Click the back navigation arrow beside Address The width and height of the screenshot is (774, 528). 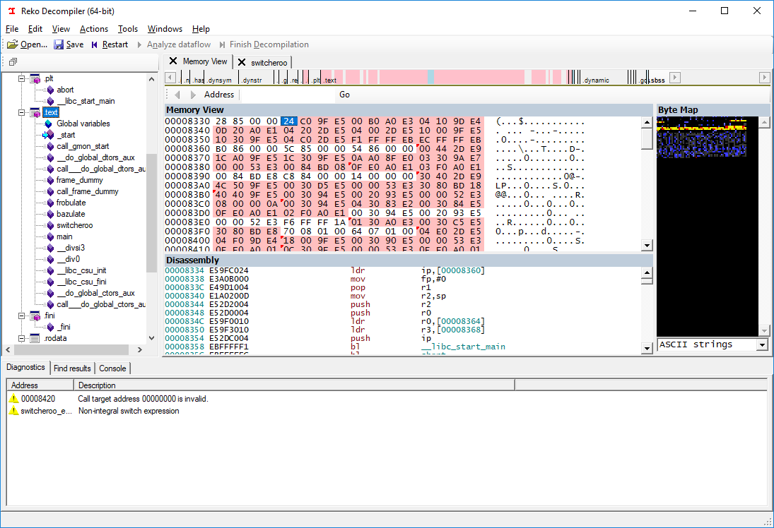[x=177, y=95]
